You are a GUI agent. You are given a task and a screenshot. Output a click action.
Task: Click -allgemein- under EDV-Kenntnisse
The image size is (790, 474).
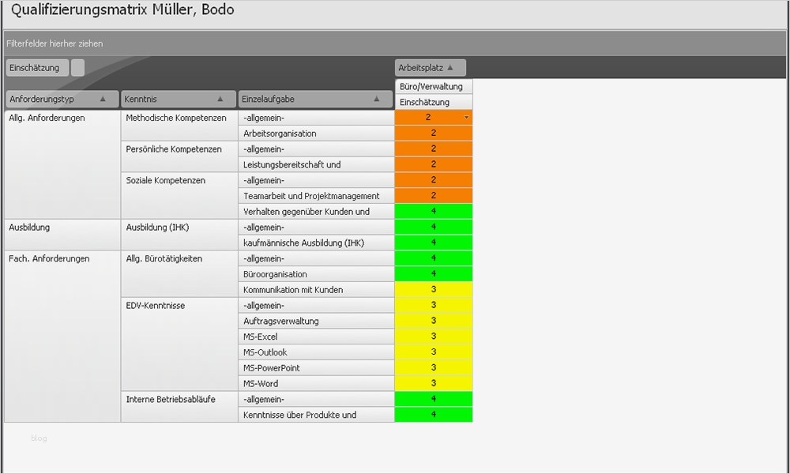coord(317,305)
